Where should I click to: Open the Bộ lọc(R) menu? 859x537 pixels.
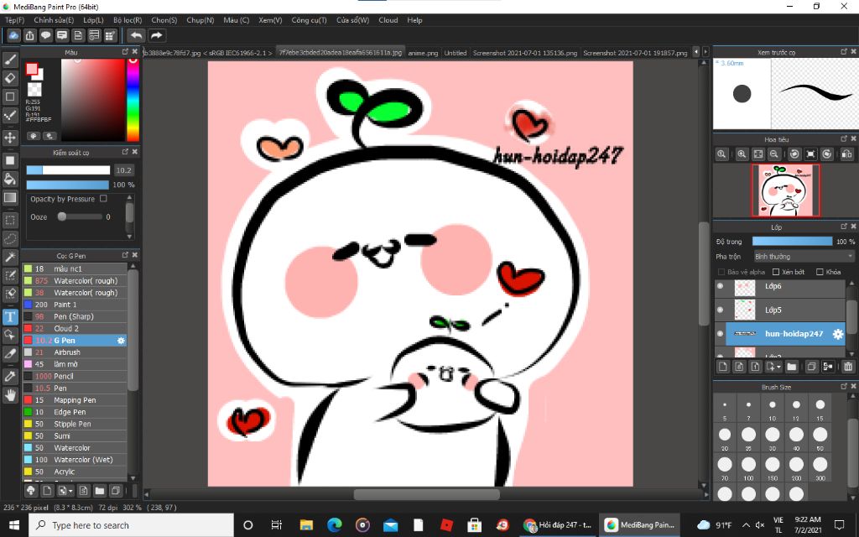[128, 20]
